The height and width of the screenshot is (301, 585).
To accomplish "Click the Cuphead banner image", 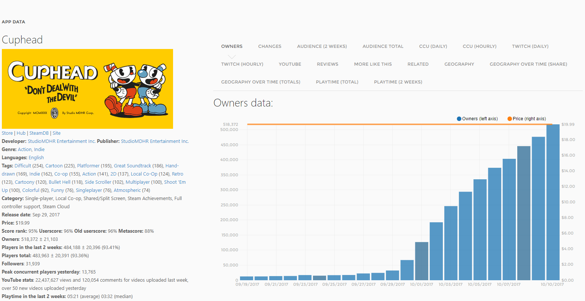I will (x=87, y=89).
